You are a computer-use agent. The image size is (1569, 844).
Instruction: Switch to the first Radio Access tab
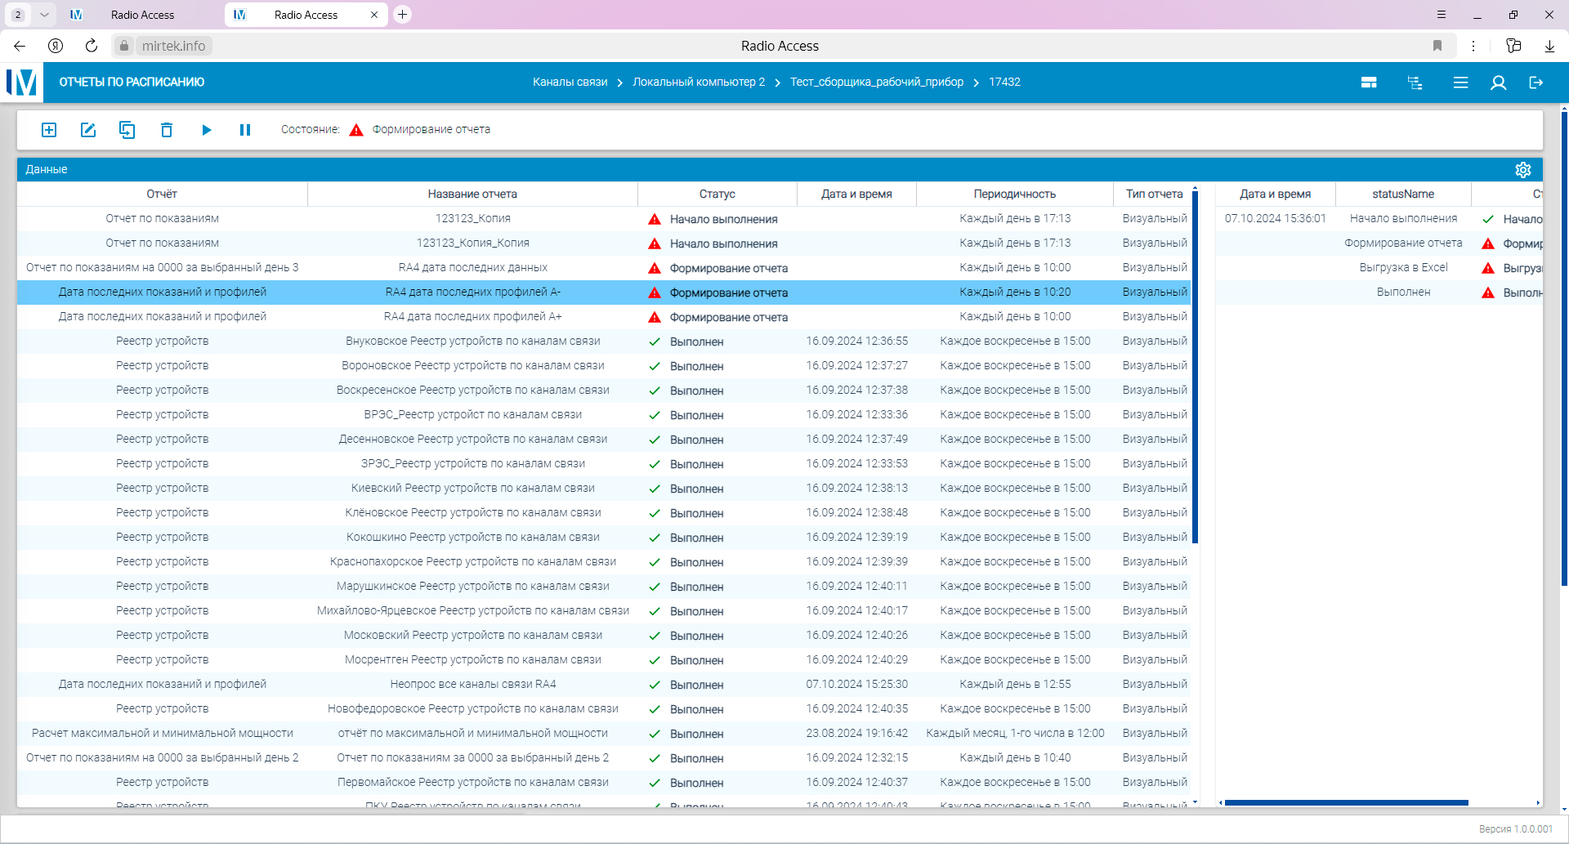(x=142, y=15)
